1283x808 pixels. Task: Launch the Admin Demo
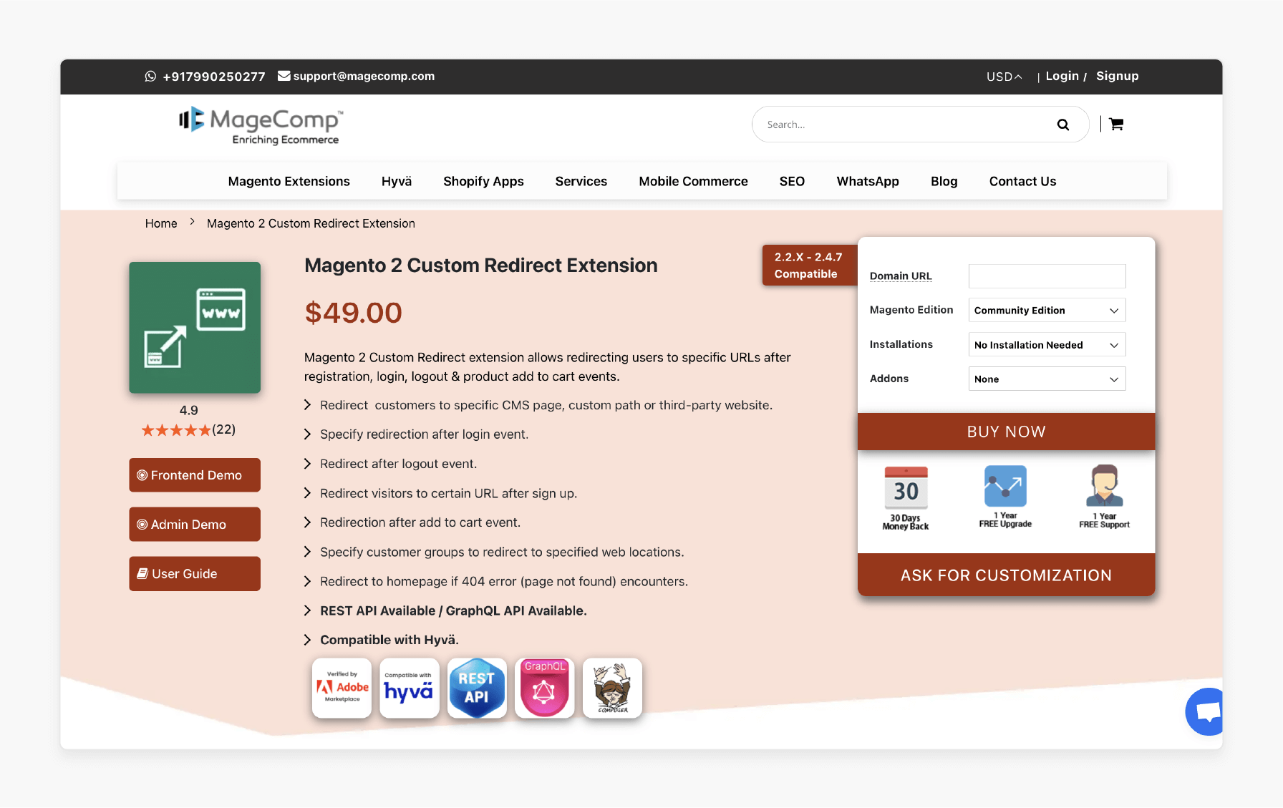(x=195, y=525)
